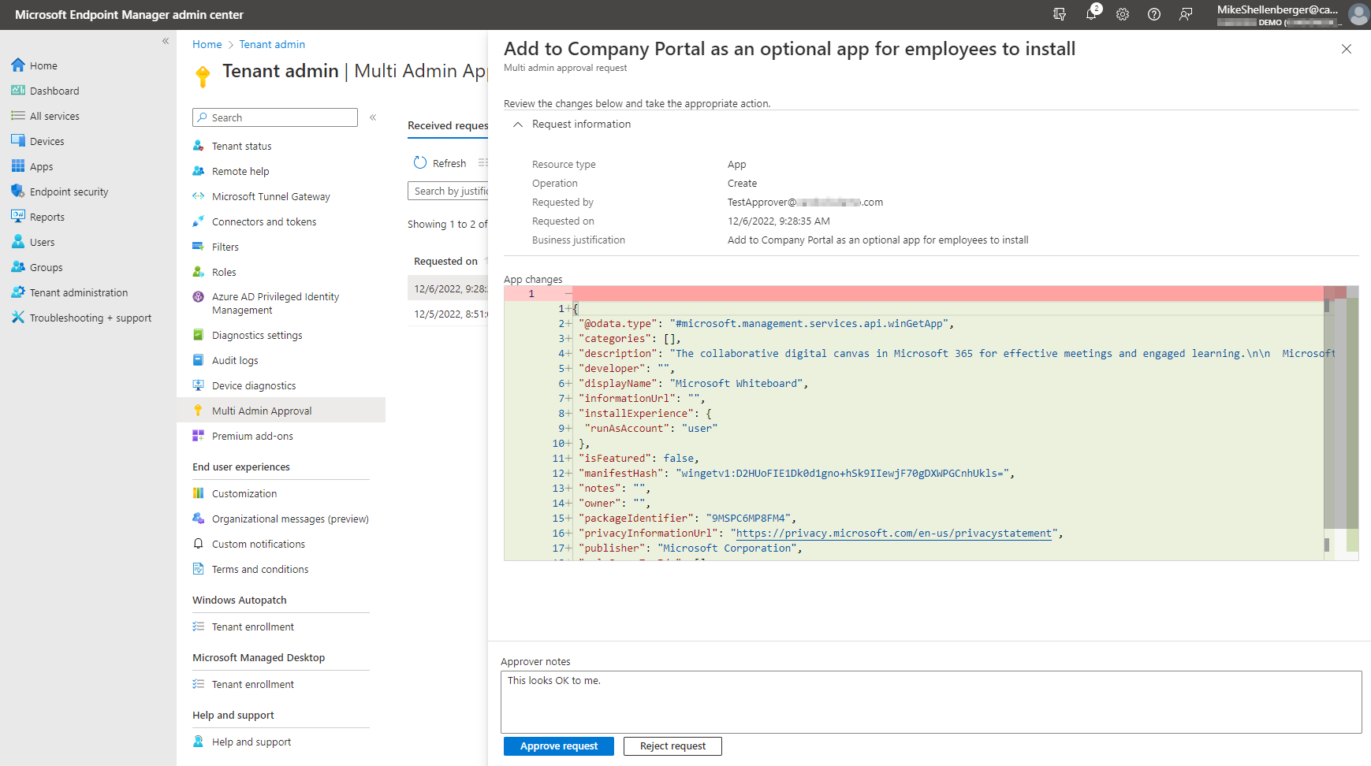Collapse the Tenant admin submenu
Screen dimensions: 1371x766
tap(373, 117)
